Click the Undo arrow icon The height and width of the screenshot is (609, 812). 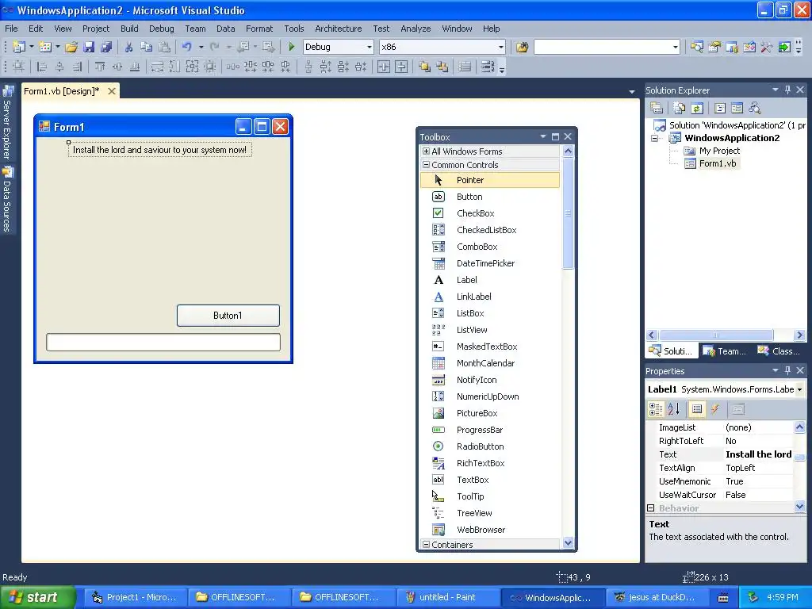(x=187, y=47)
